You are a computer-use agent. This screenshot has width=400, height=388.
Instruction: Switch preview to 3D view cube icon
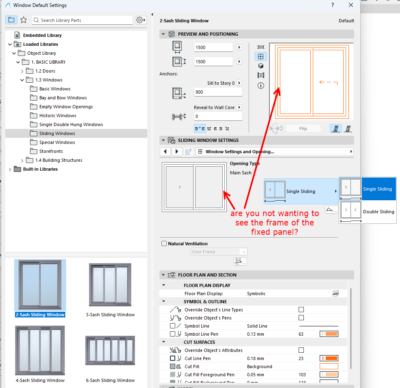[x=261, y=66]
